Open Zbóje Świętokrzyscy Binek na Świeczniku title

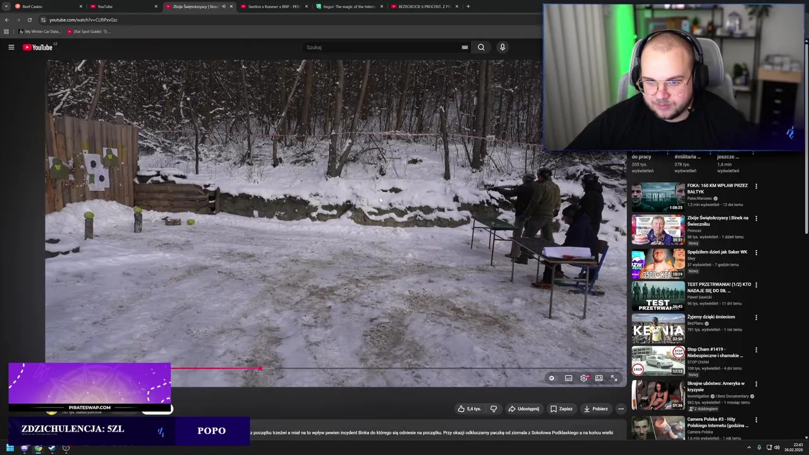[x=718, y=221]
